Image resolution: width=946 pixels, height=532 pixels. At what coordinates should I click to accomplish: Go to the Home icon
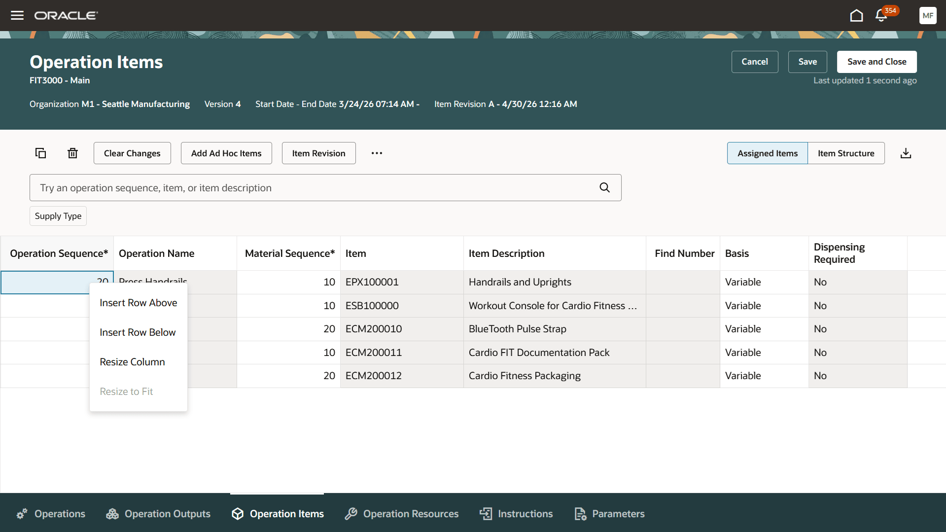[x=856, y=16]
